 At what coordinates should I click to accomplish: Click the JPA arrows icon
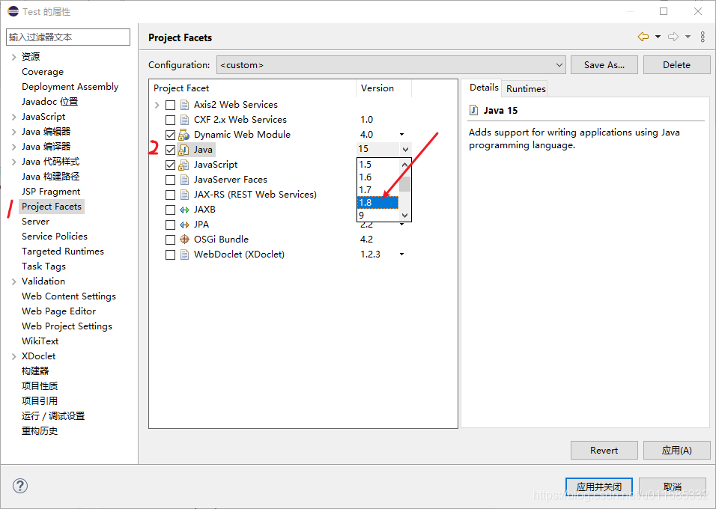pyautogui.click(x=184, y=225)
